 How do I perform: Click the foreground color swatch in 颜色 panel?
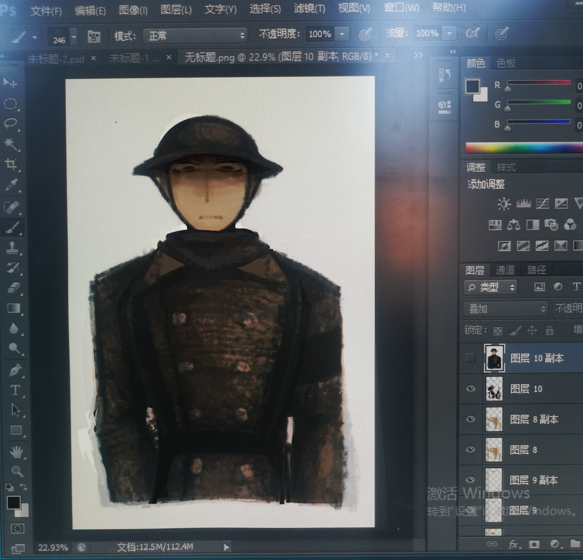(x=472, y=86)
